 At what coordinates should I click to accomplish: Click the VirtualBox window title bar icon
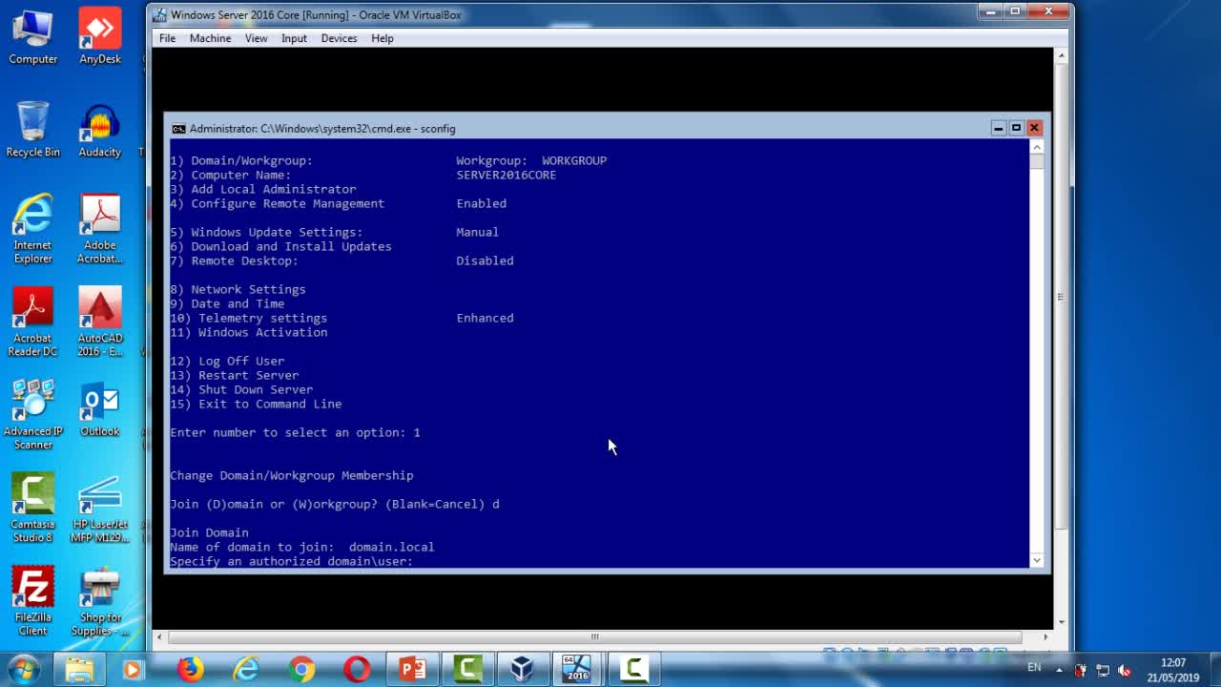click(160, 15)
